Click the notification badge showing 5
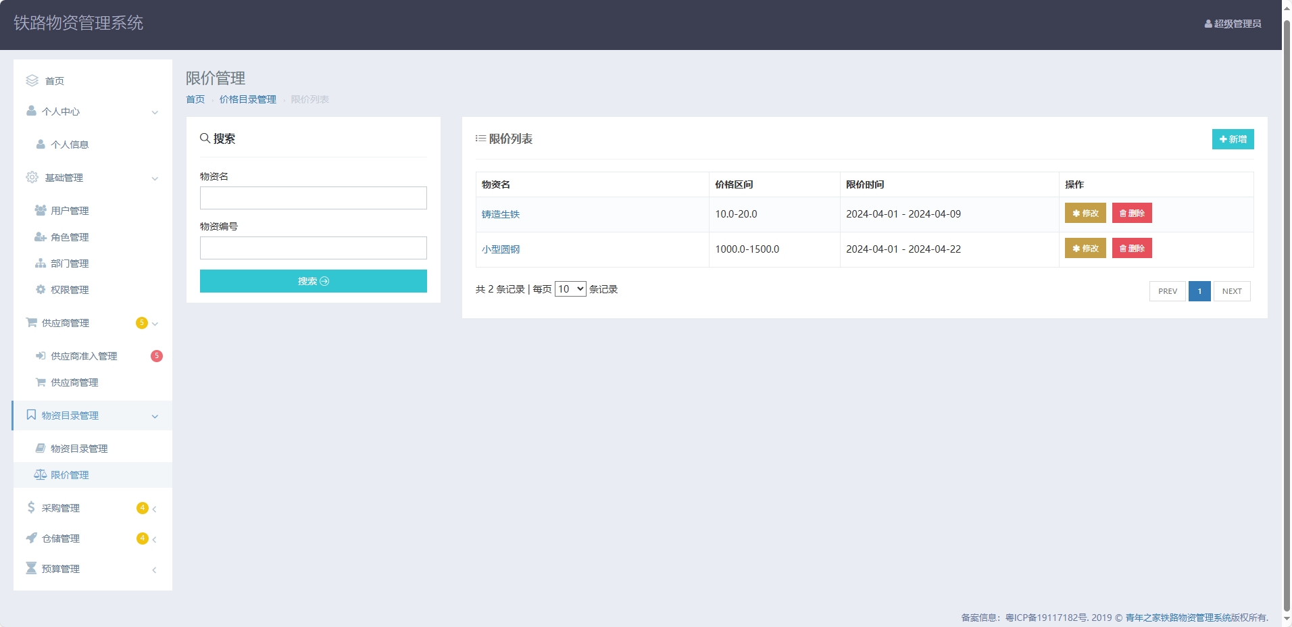 pos(157,355)
